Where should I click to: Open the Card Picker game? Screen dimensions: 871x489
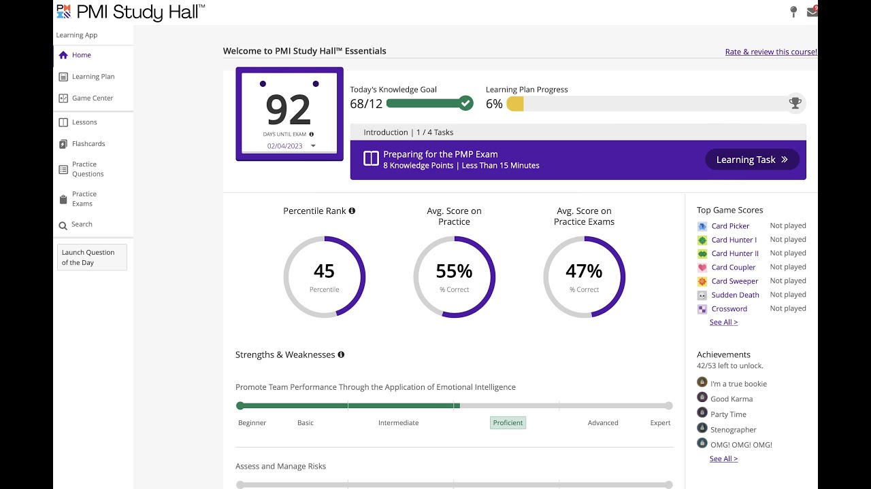pos(729,226)
